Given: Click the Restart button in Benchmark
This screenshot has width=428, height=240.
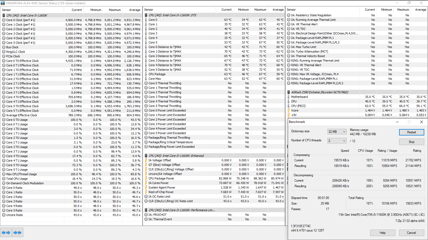Looking at the screenshot, I should tap(411, 132).
